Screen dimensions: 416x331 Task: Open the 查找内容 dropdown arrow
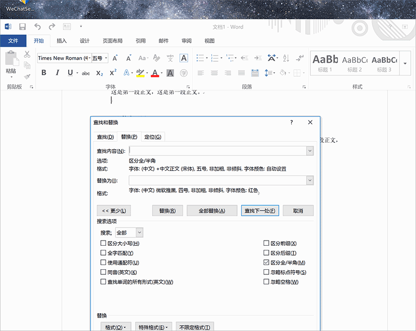pos(310,151)
